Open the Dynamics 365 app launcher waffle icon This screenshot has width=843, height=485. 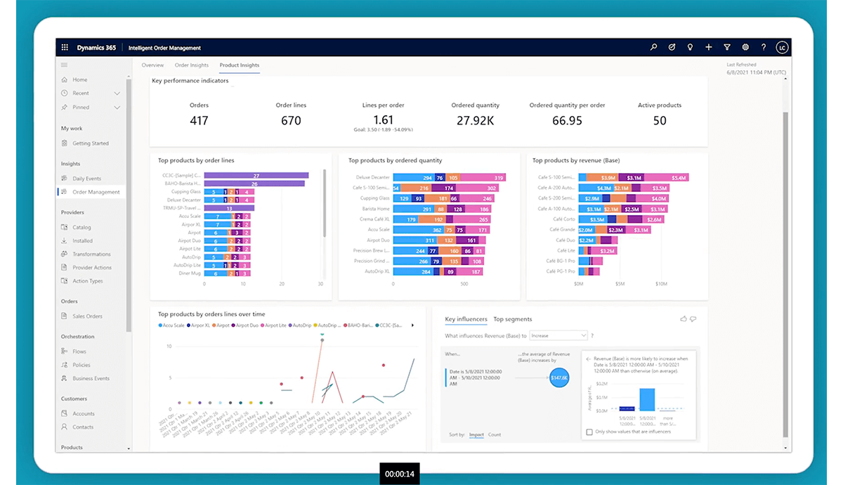click(x=65, y=47)
